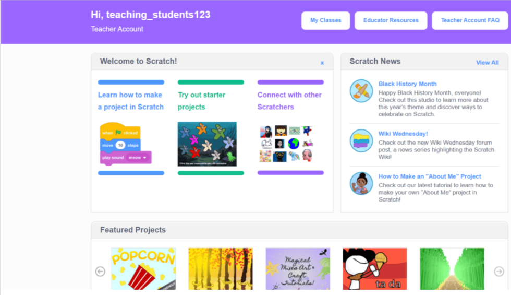Show previous featured projects with left arrow
Screen dimensions: 511x295
pyautogui.click(x=100, y=271)
